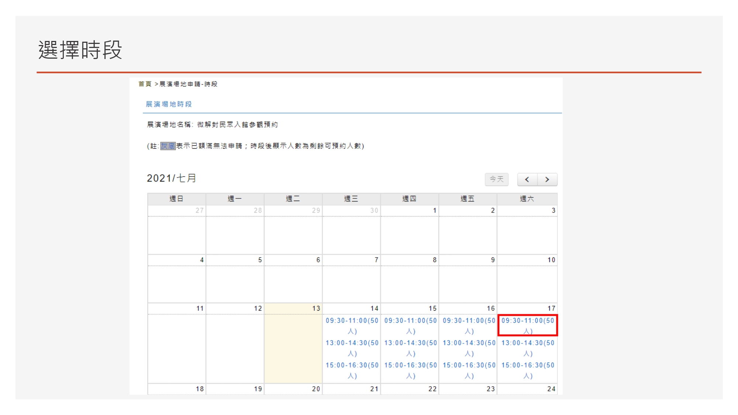This screenshot has height=415, width=738.
Task: Click the next month arrow icon
Action: point(547,180)
